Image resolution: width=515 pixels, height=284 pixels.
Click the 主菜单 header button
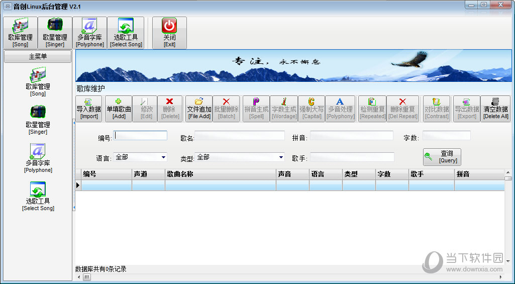[38, 56]
